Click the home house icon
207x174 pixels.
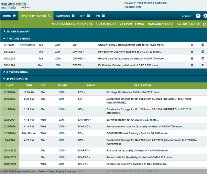click(14, 16)
